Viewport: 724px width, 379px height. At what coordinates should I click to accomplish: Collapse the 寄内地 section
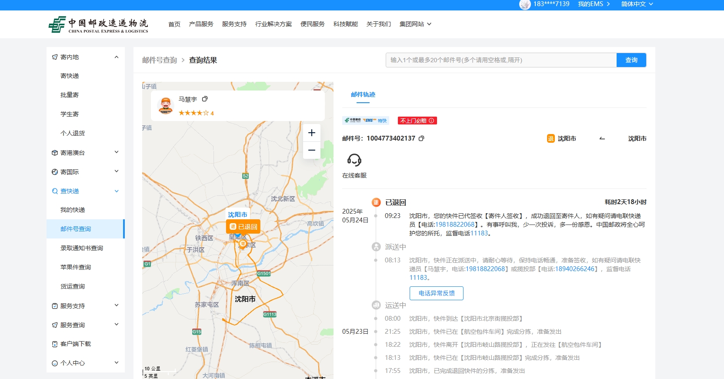(117, 57)
